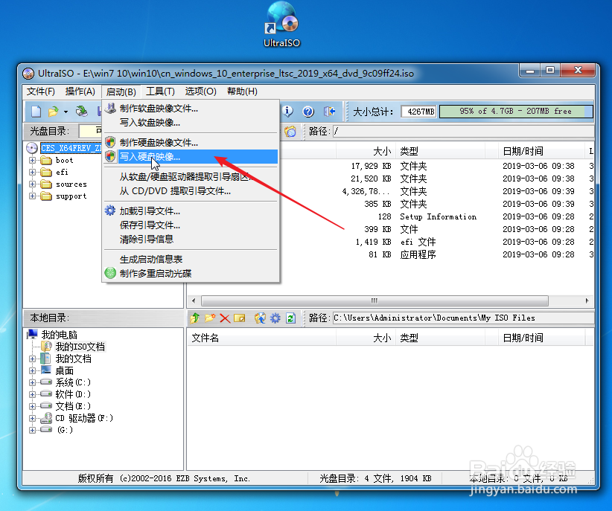Choose 制作多重启动光碟 menu entry
Image resolution: width=612 pixels, height=511 pixels.
[191, 273]
